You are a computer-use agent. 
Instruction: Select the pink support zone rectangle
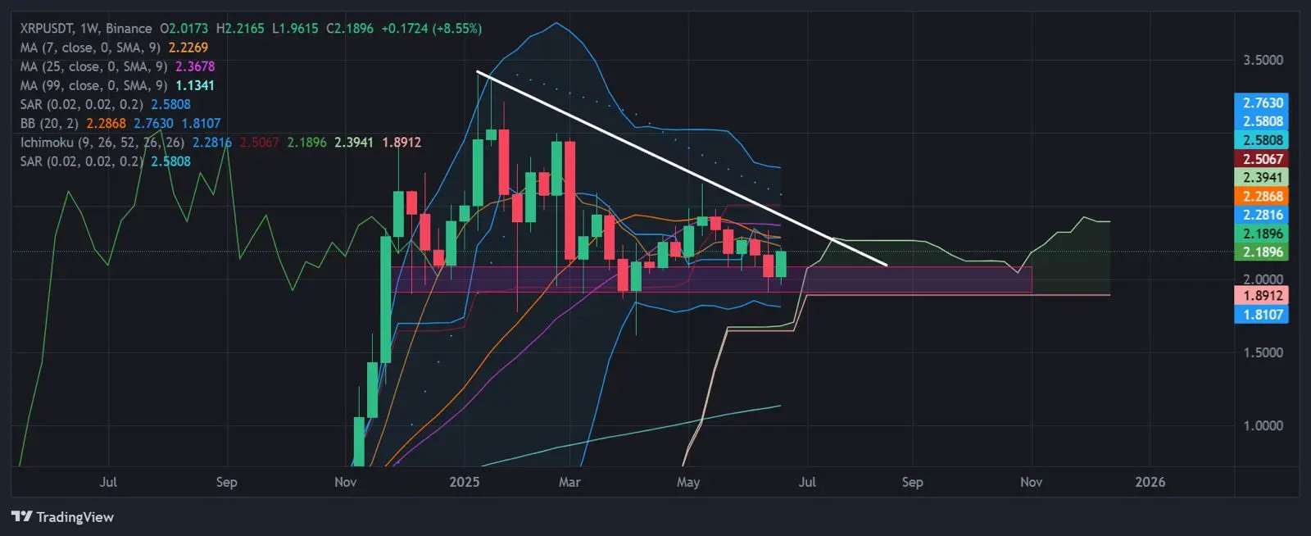pyautogui.click(x=711, y=279)
